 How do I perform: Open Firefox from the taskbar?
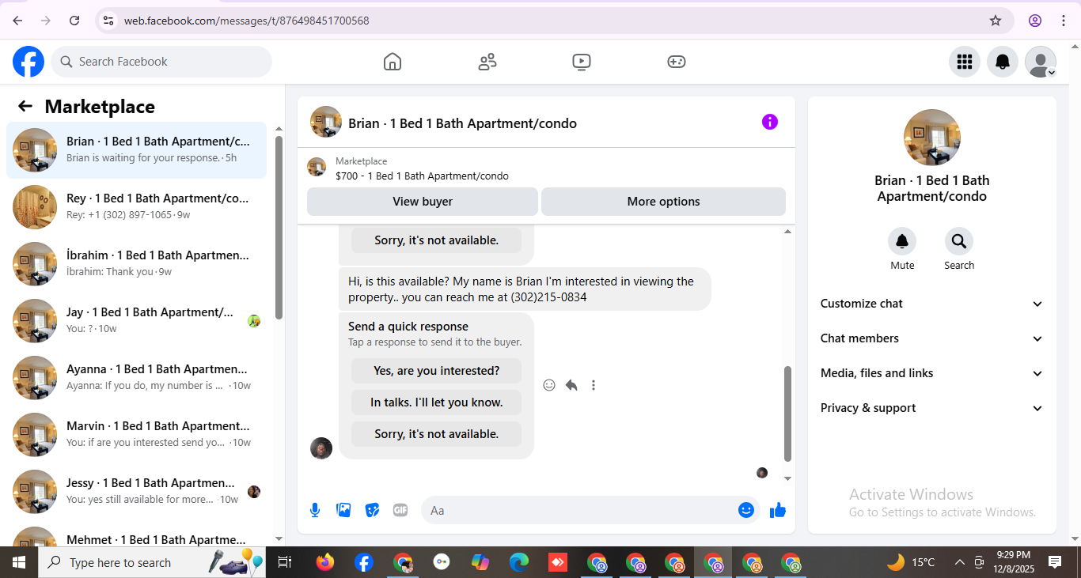(x=324, y=562)
